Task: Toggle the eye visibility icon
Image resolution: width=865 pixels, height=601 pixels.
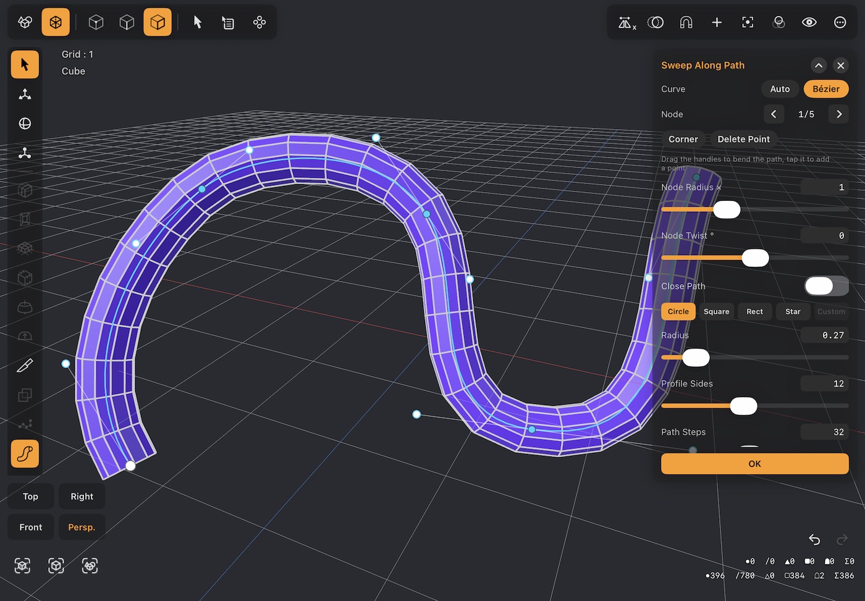Action: (809, 23)
